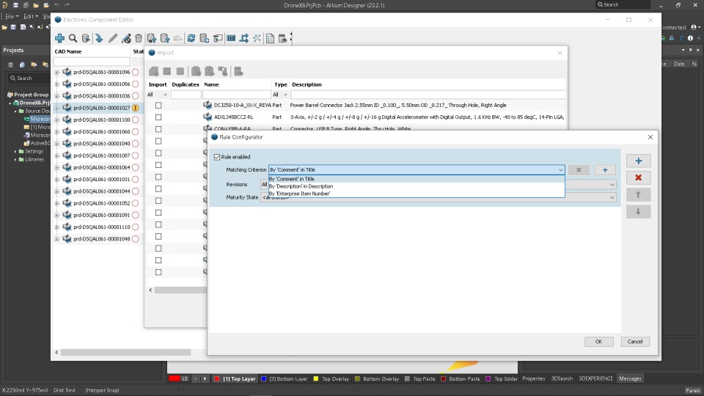Click the CAD Name filter input field
This screenshot has width=704, height=396.
(92, 62)
